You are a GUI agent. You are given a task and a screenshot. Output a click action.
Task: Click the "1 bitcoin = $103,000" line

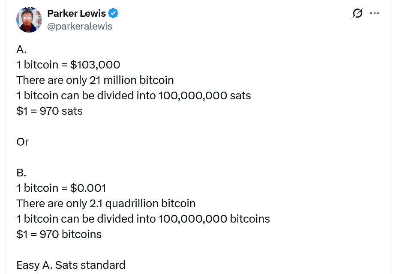click(x=68, y=65)
